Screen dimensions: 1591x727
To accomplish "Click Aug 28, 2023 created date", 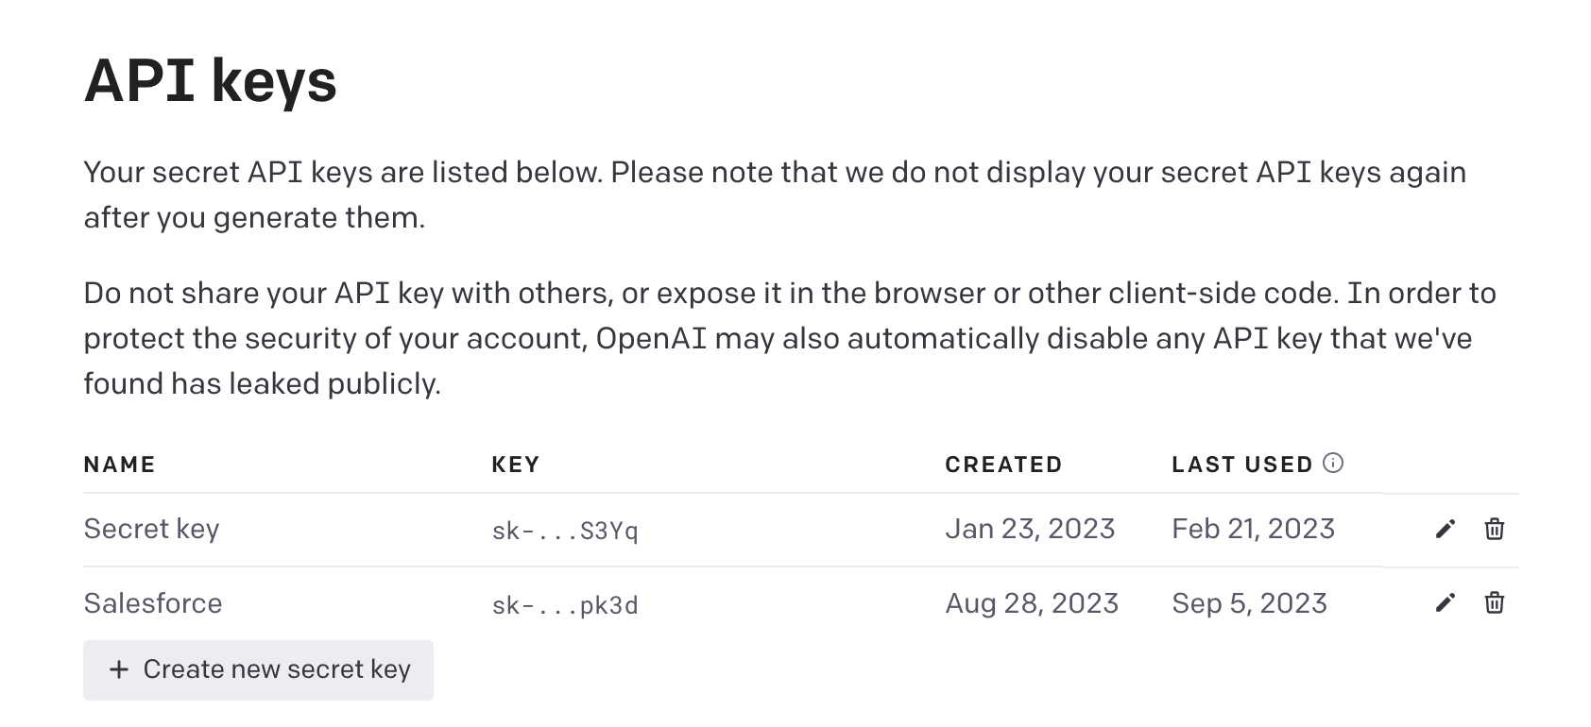I will [x=1032, y=603].
